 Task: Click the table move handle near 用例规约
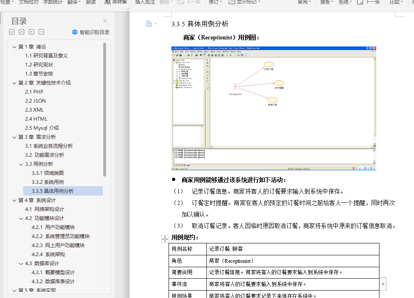tap(165, 239)
